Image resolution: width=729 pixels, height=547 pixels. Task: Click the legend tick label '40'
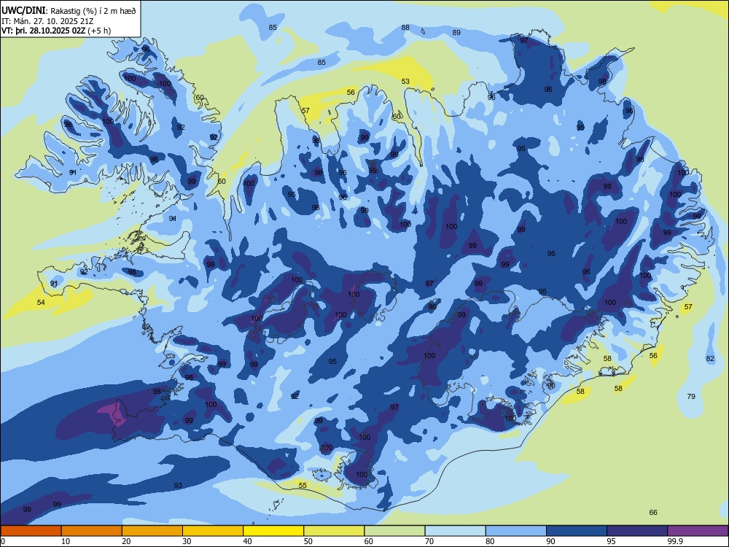point(248,541)
